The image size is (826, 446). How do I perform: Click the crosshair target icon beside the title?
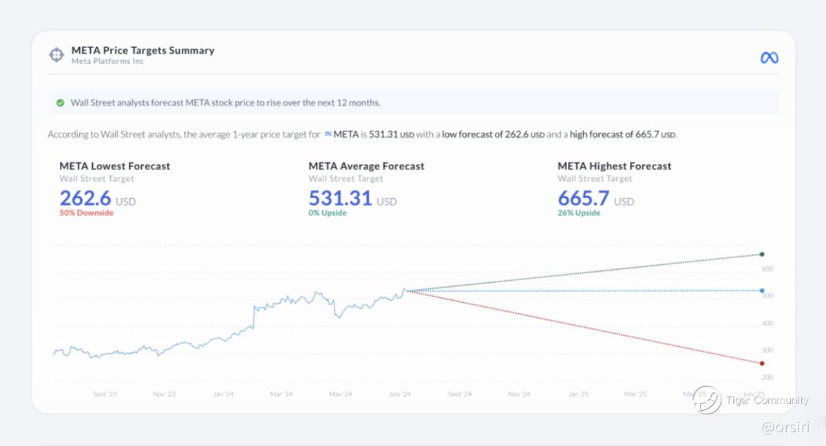[56, 55]
